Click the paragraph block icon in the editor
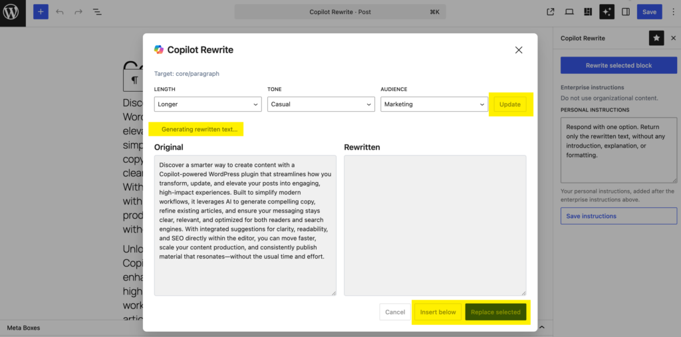The image size is (681, 337). coord(134,80)
